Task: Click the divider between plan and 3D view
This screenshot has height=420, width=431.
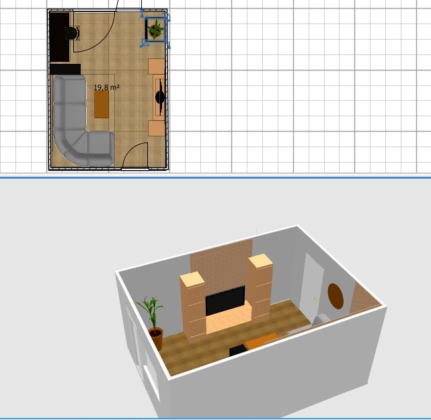Action: [x=215, y=177]
